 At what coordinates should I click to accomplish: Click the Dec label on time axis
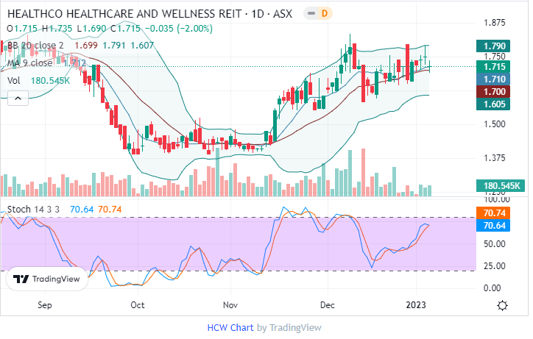point(325,304)
